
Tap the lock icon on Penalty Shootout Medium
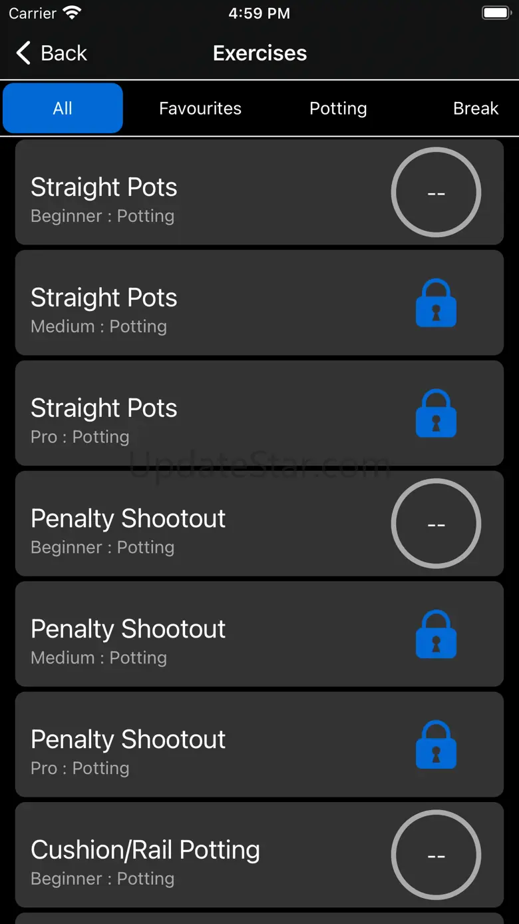tap(436, 634)
